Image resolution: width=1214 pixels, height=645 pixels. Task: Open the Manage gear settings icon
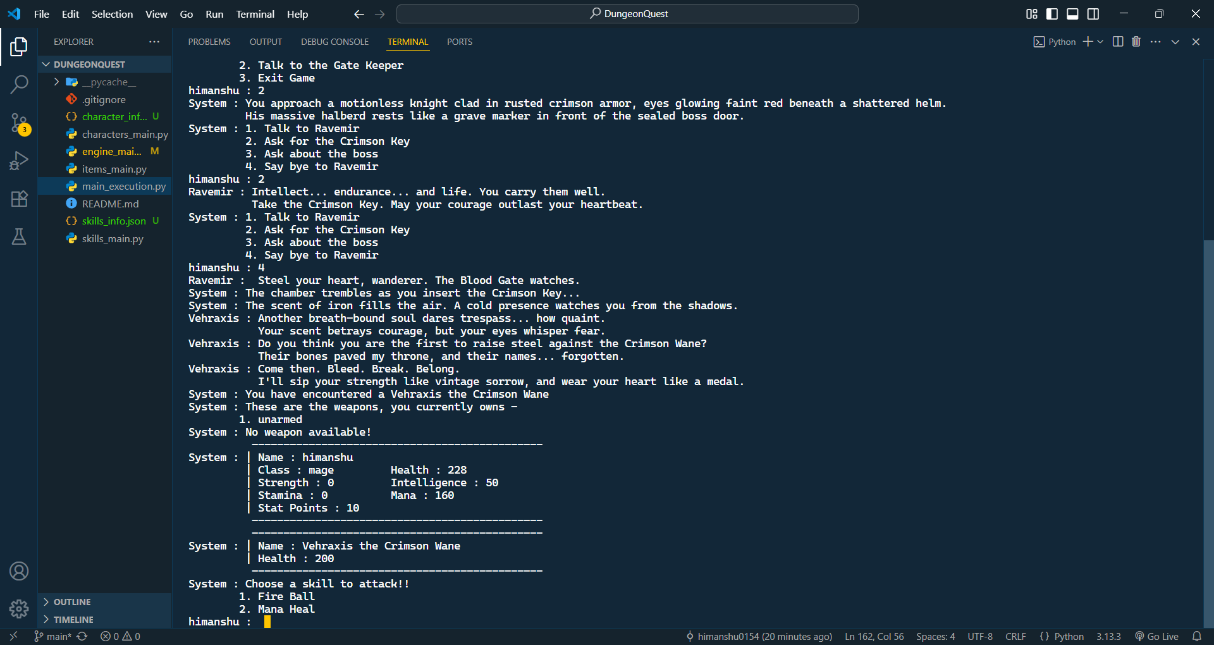click(x=19, y=608)
